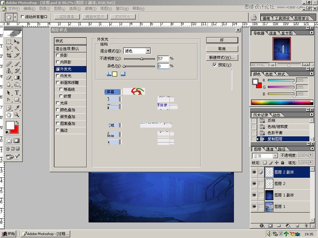Select the Path Selection tool
The width and height of the screenshot is (318, 238).
(8, 93)
